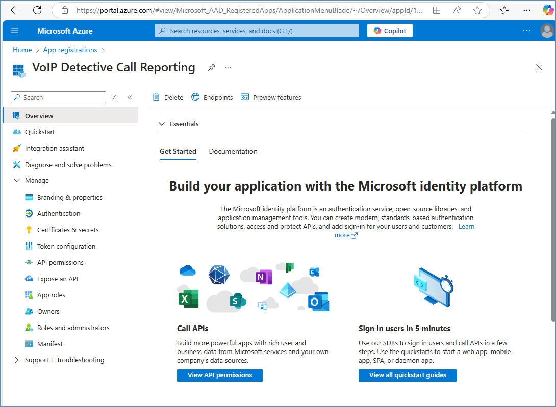Select Overview in the sidebar
This screenshot has width=556, height=407.
[70, 116]
